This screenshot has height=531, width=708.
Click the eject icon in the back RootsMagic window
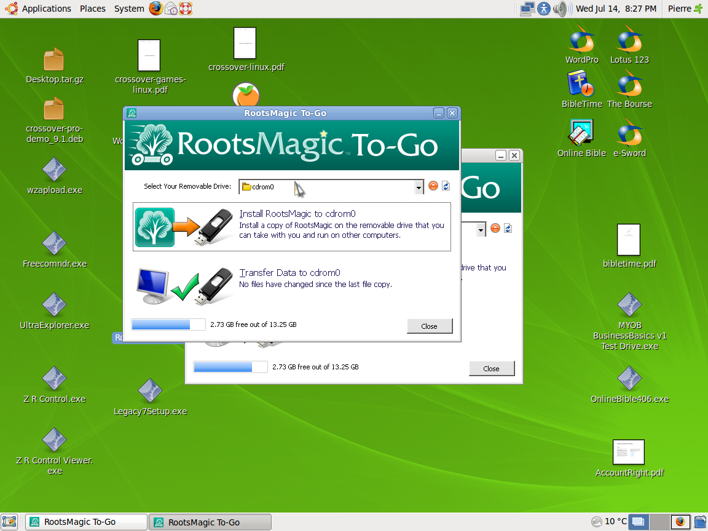(x=495, y=228)
